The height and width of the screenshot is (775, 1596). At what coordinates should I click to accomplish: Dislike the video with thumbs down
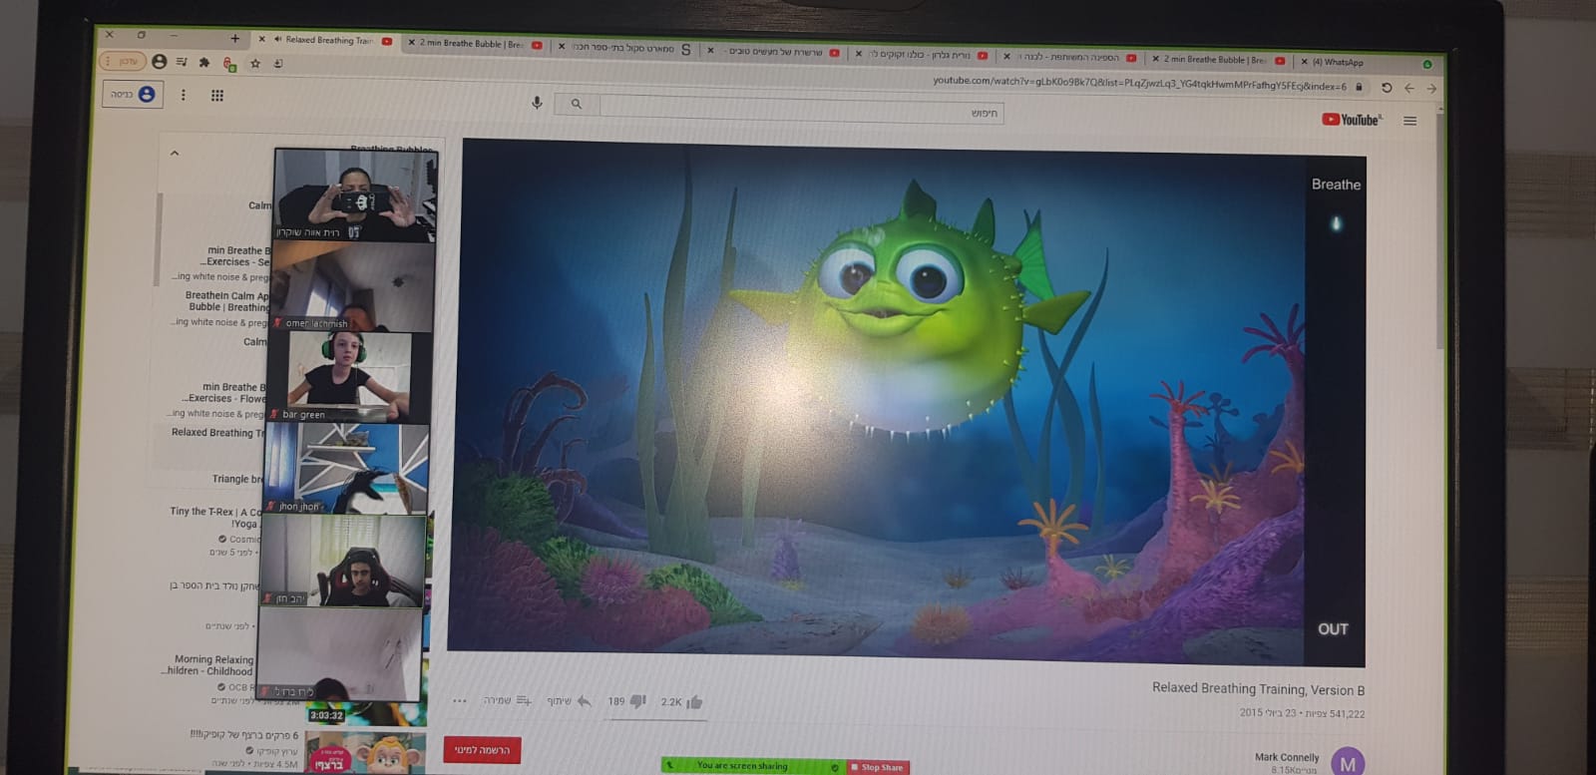(638, 701)
